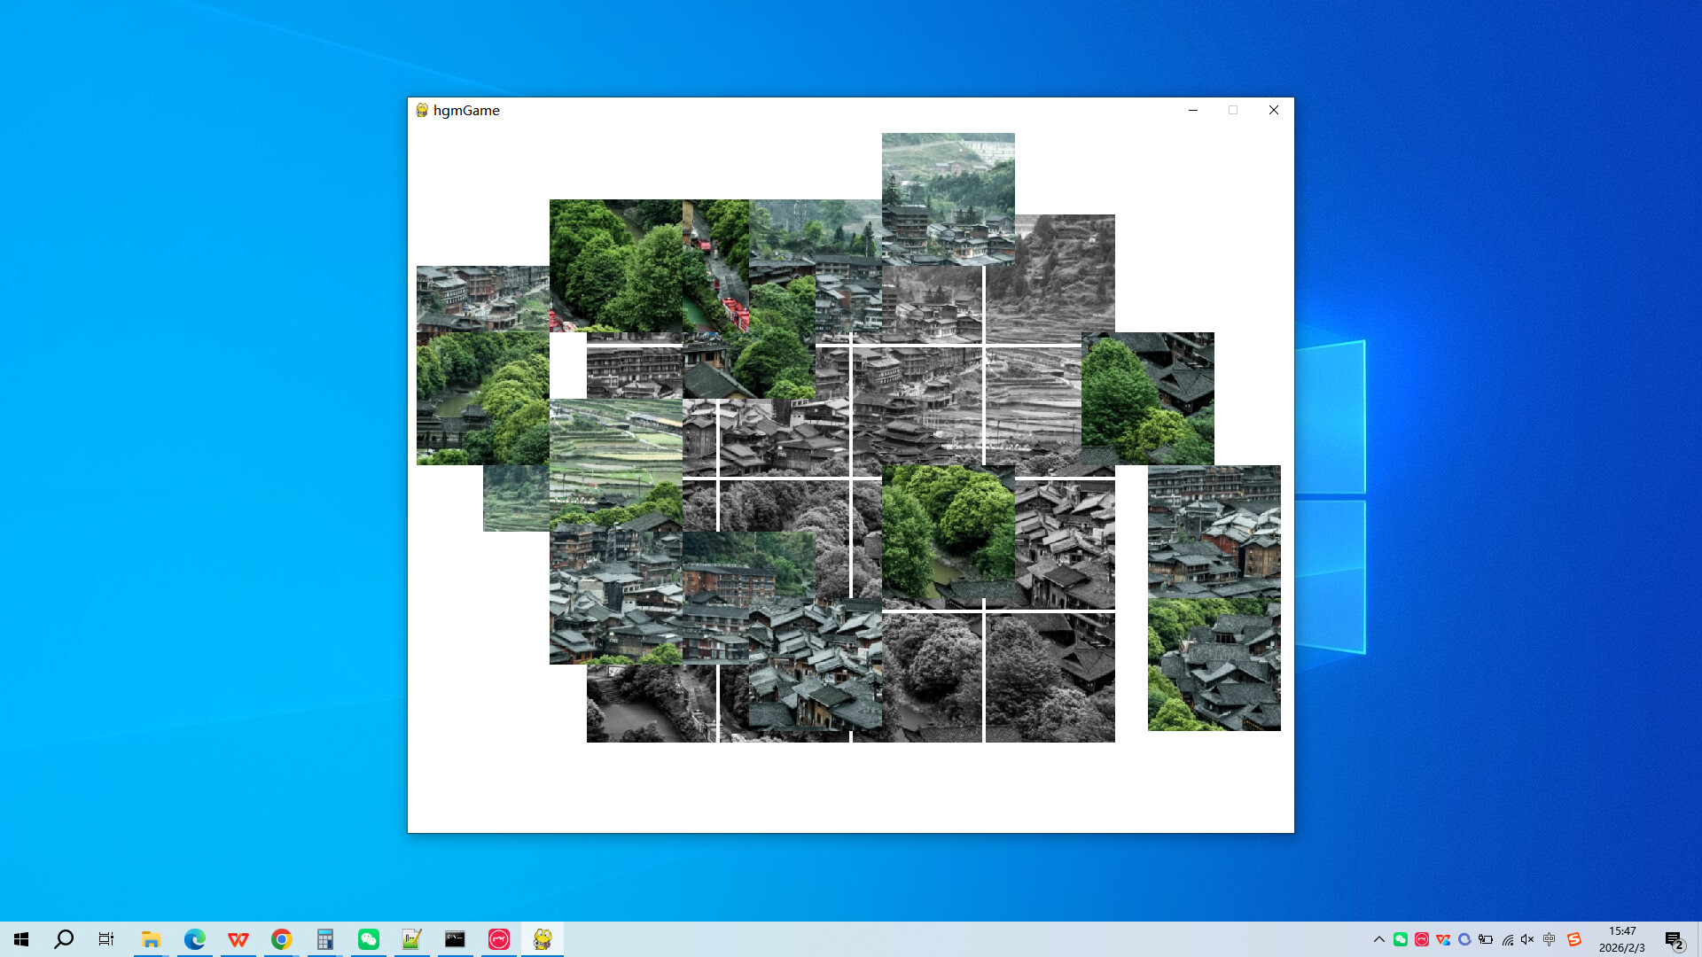Mute or unmute via the tray speaker icon

pyautogui.click(x=1526, y=938)
